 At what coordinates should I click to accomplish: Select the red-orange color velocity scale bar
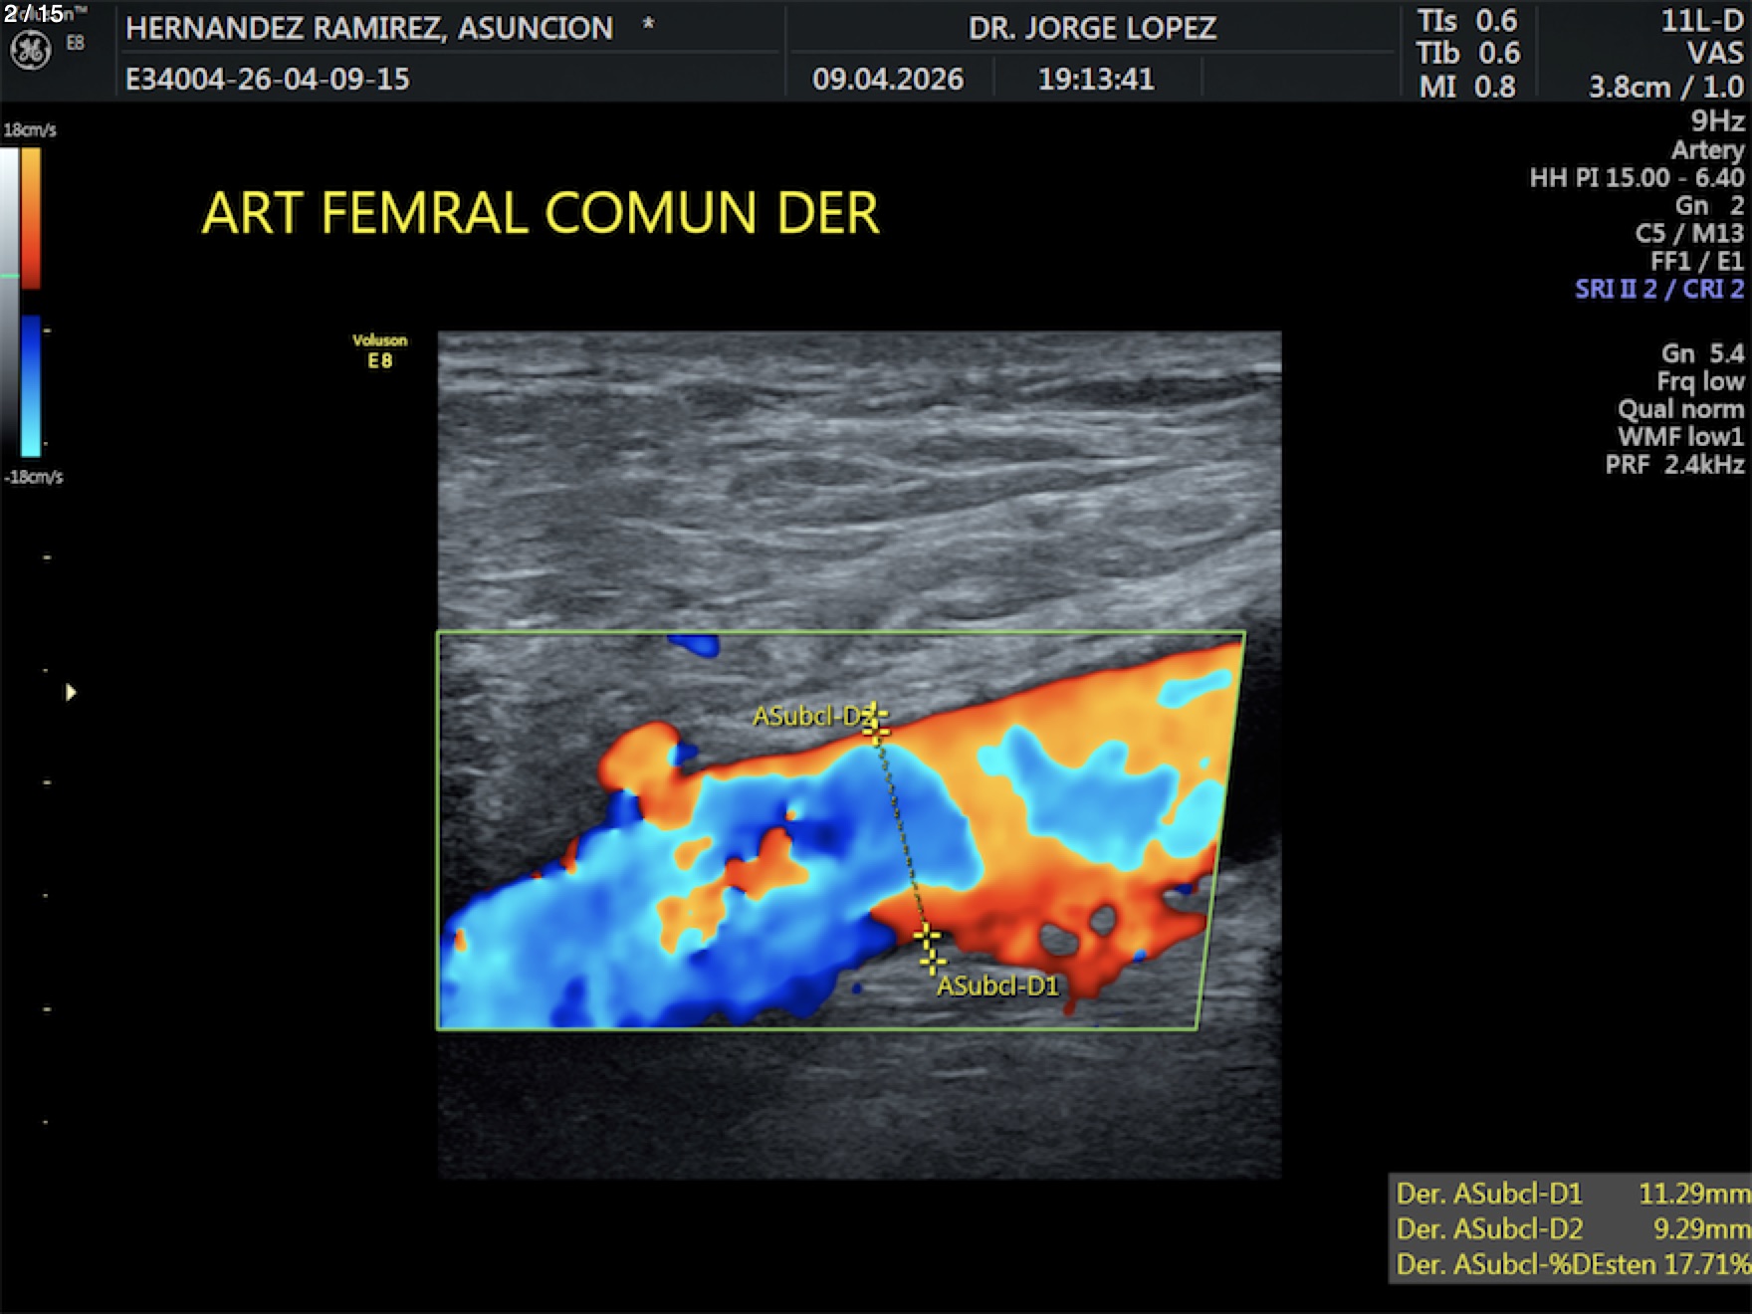click(31, 218)
